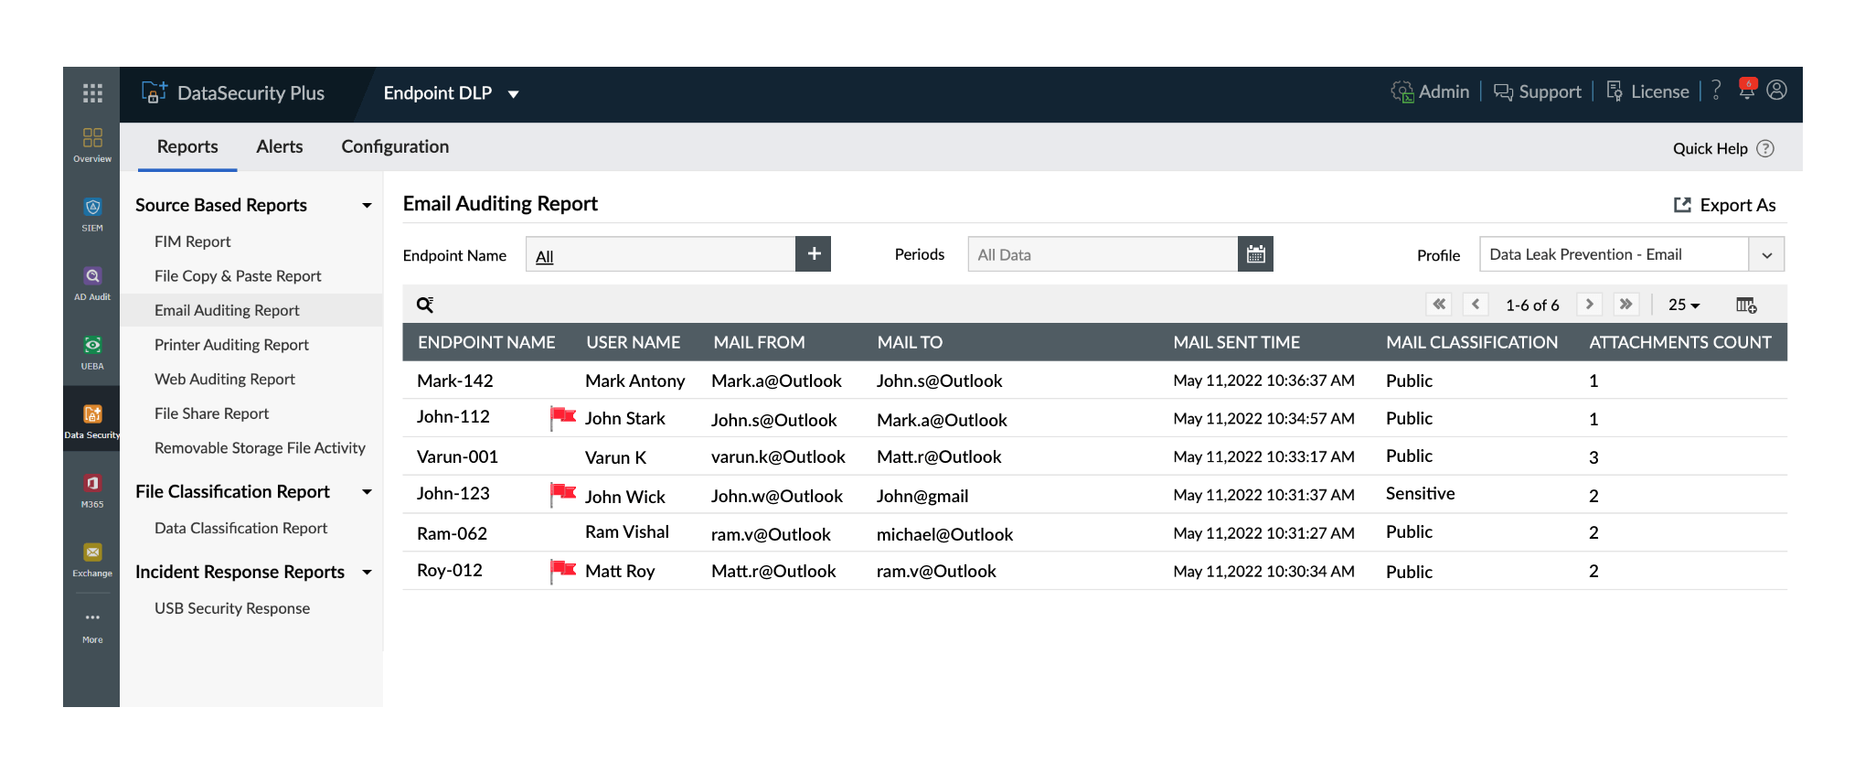The image size is (1865, 772).
Task: Click the Ram Vishal user name cell
Action: [627, 532]
